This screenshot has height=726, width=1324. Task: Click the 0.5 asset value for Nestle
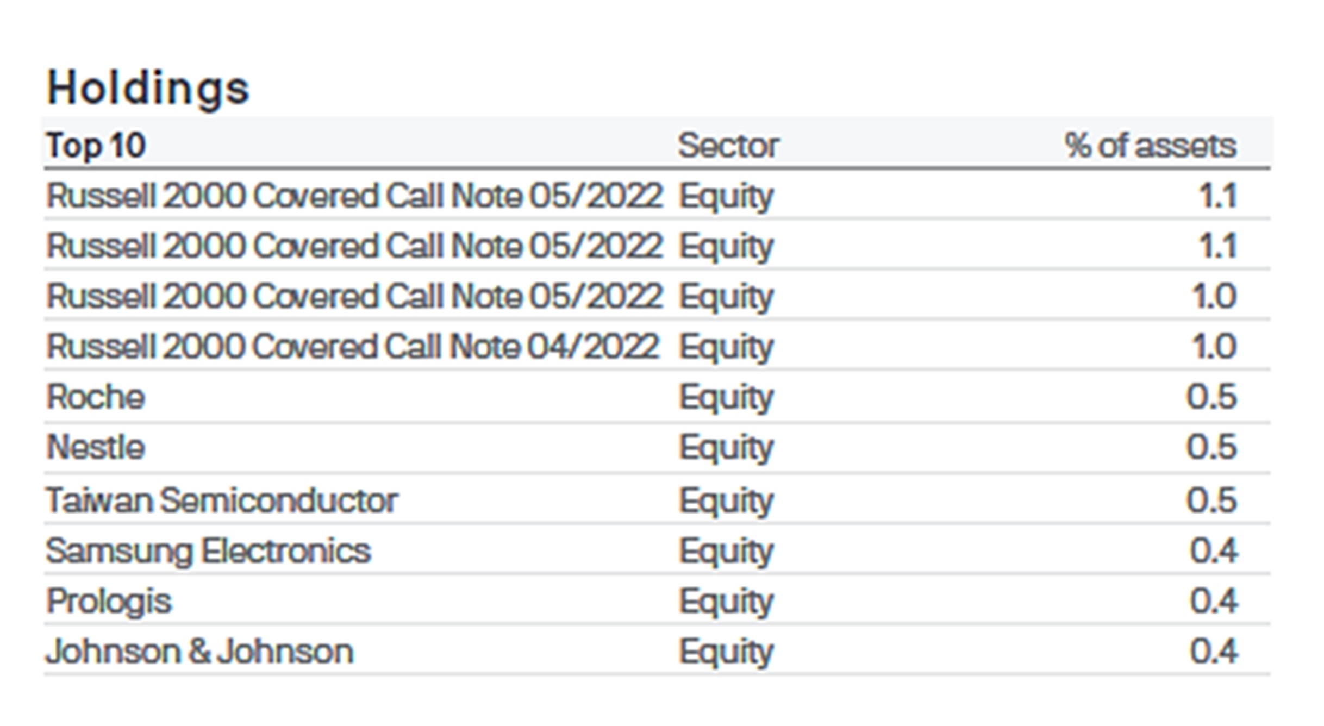point(1211,447)
